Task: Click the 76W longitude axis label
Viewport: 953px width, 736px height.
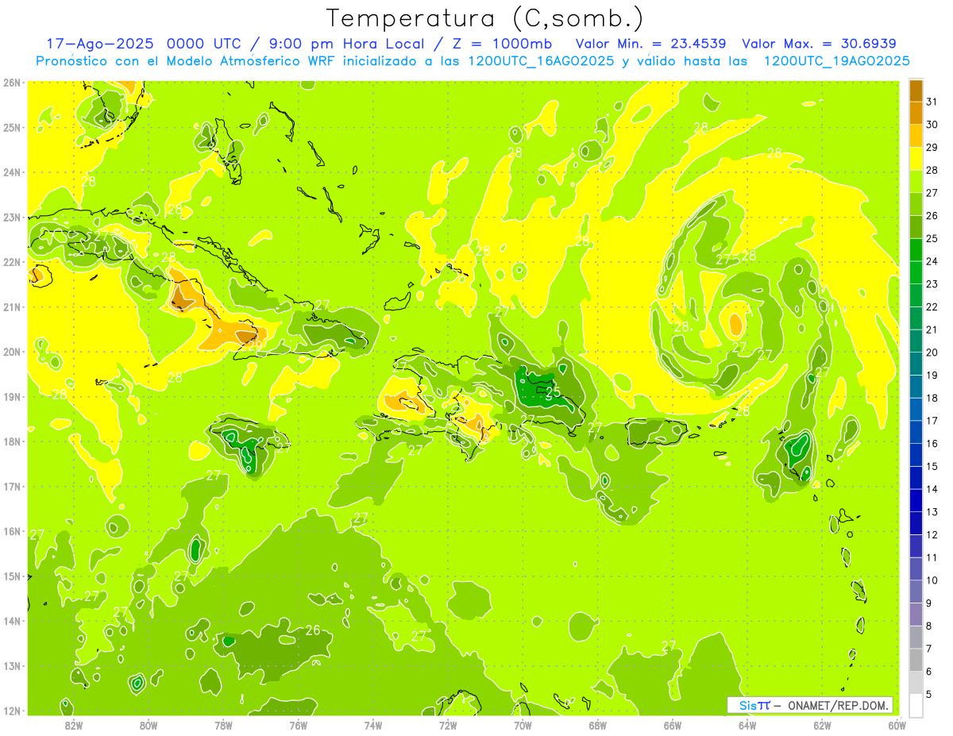Action: 299,725
